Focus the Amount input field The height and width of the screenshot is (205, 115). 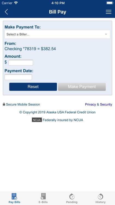[21, 63]
